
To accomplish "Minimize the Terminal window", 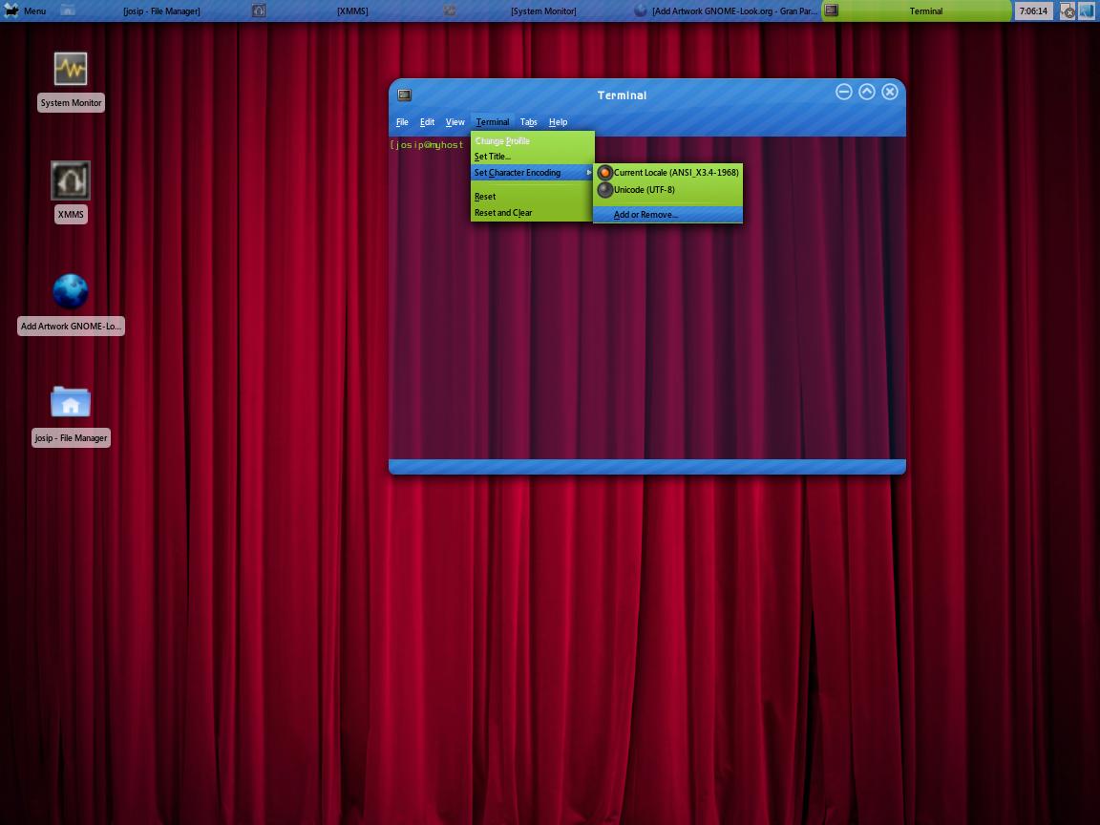I will (x=844, y=92).
